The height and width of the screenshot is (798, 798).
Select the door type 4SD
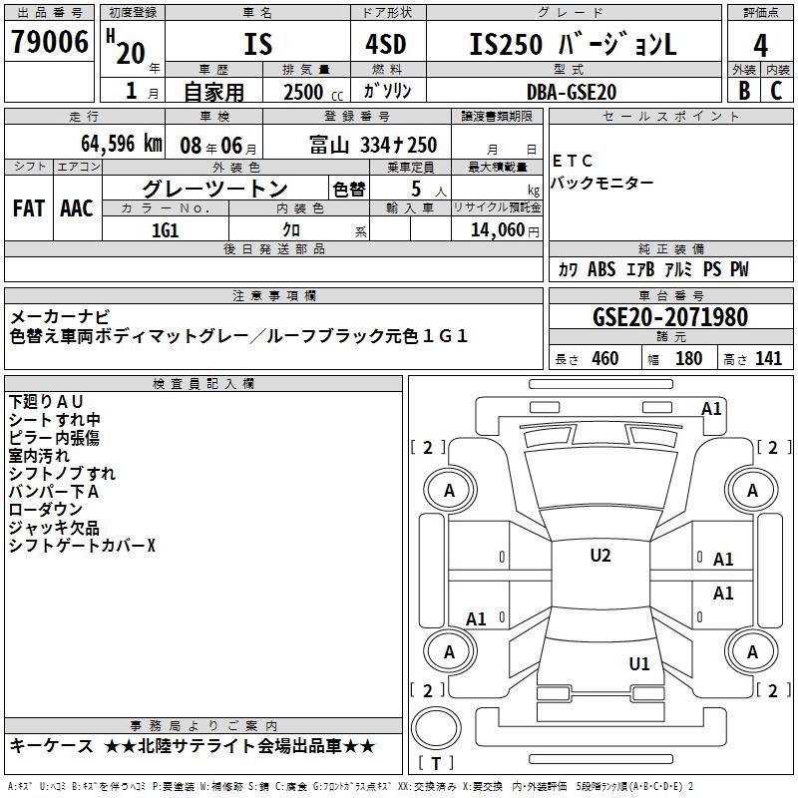click(x=386, y=44)
